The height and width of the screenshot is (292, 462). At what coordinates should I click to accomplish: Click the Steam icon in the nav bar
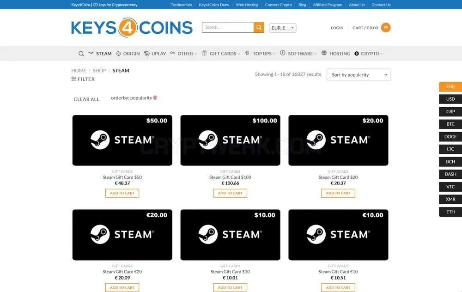click(91, 53)
